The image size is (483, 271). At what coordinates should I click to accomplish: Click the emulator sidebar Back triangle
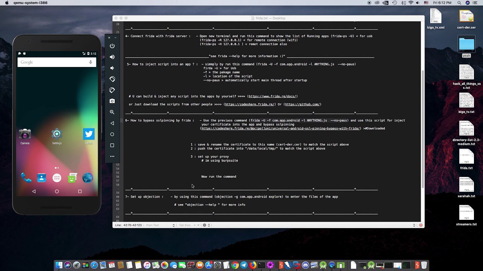pyautogui.click(x=112, y=123)
